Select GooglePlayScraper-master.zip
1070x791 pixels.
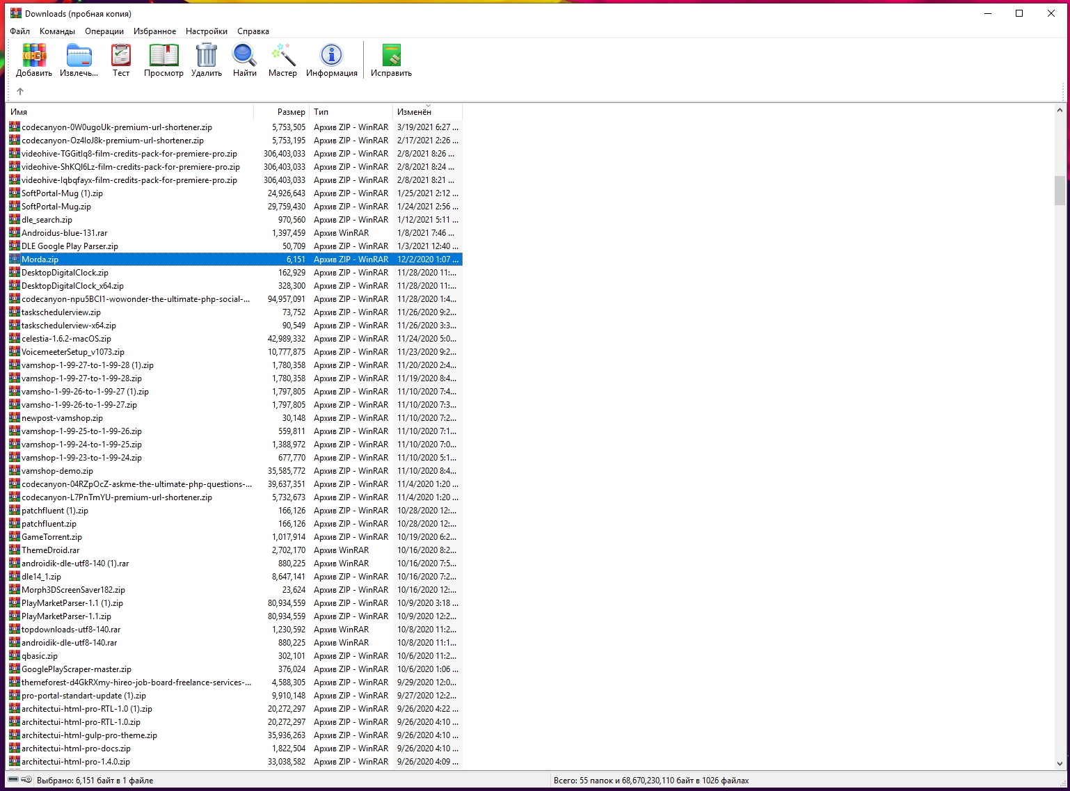tap(235, 669)
